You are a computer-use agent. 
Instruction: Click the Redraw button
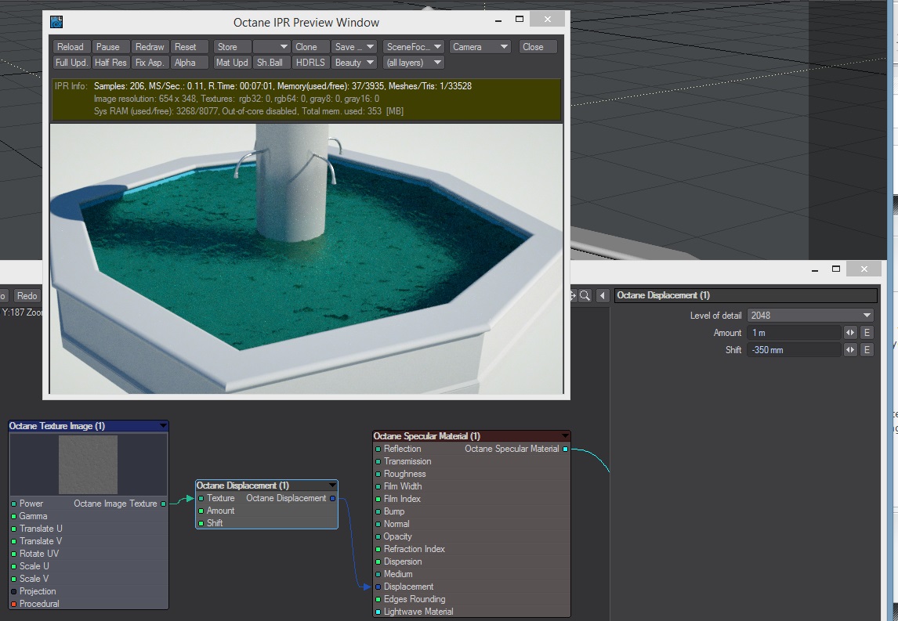[150, 47]
